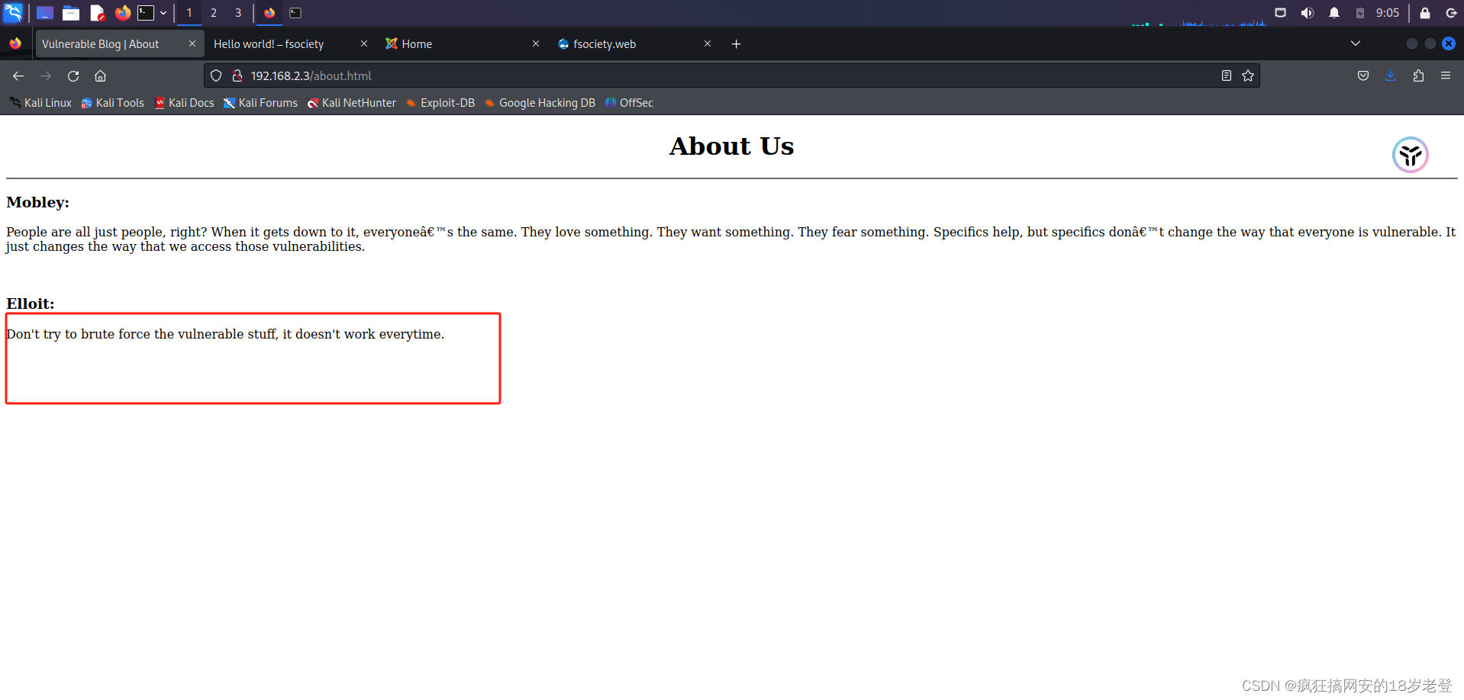Open Exploit-DB bookmark
Image resolution: width=1464 pixels, height=700 pixels.
(440, 103)
